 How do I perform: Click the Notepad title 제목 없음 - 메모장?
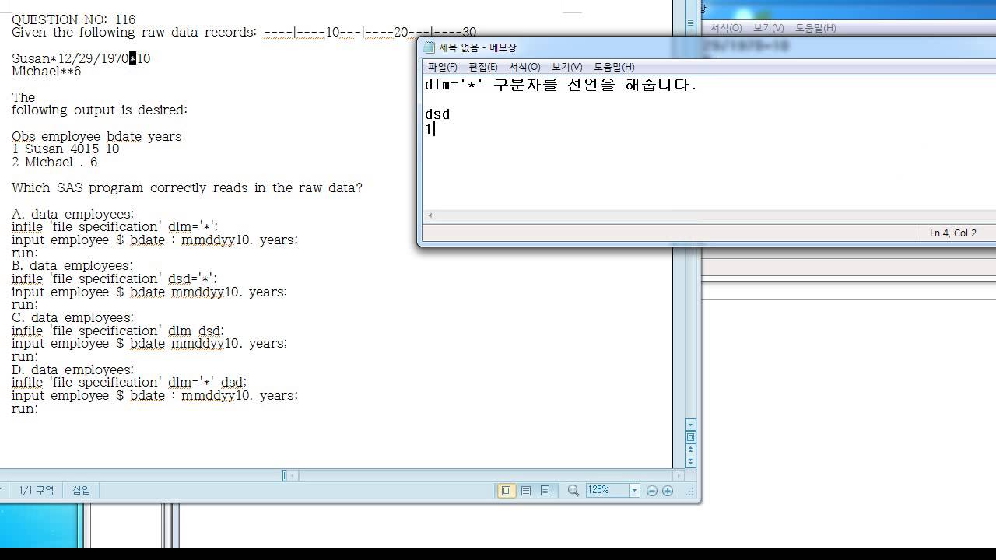coord(478,47)
